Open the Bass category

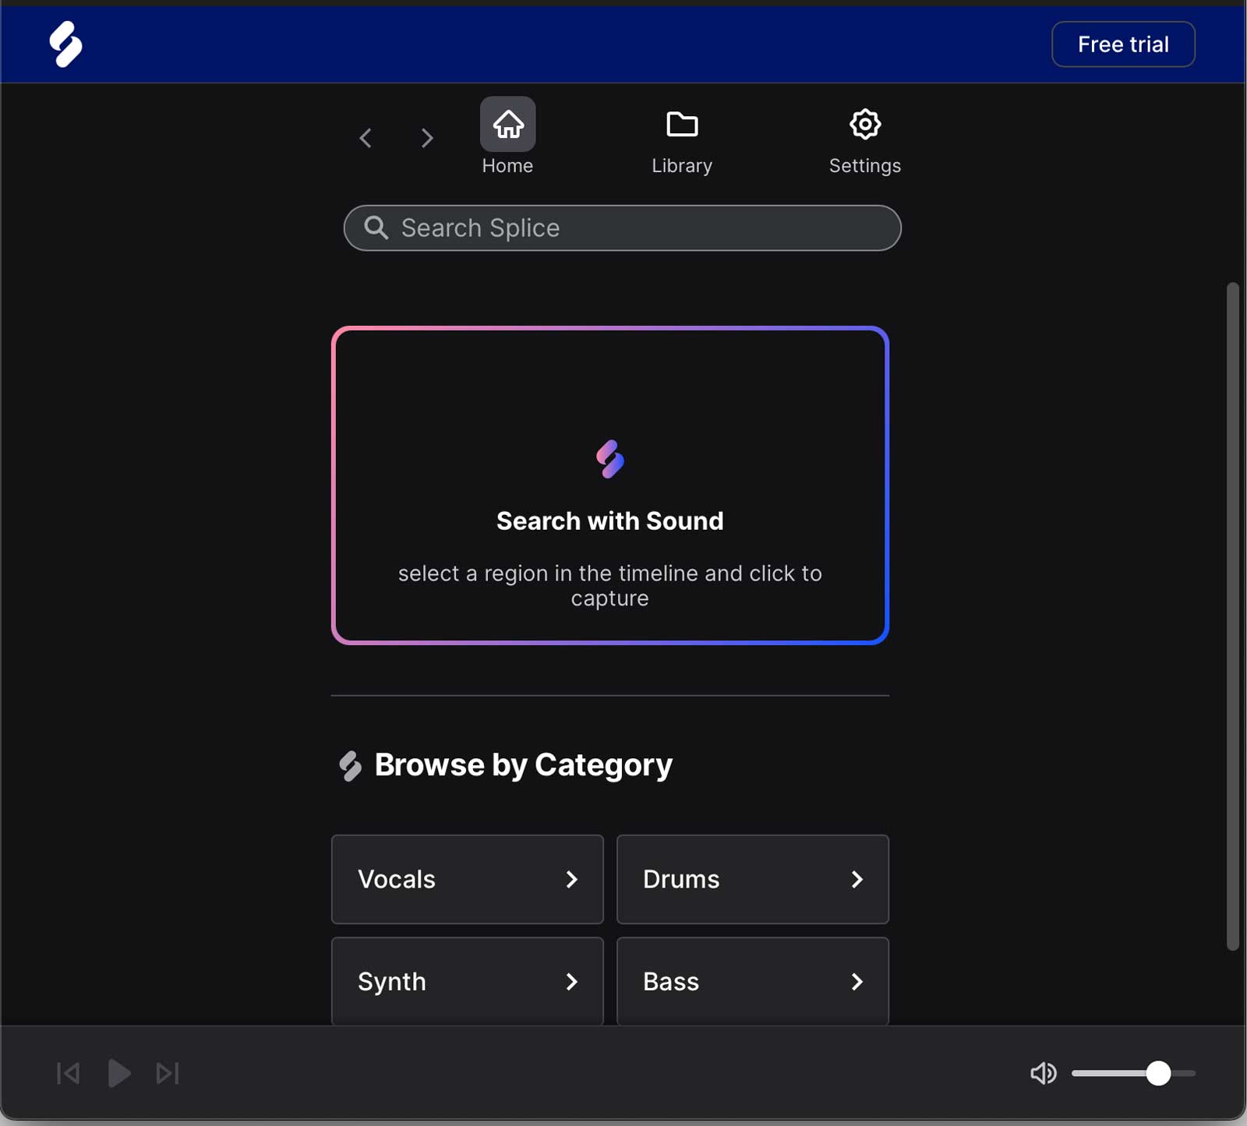pos(753,981)
